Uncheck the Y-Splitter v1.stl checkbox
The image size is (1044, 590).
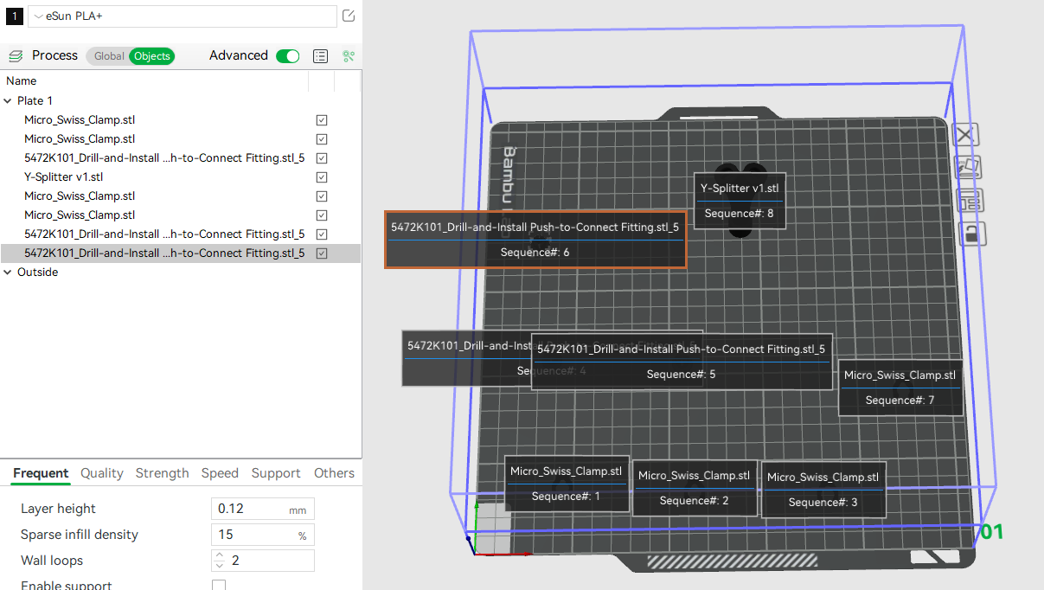[x=321, y=176]
